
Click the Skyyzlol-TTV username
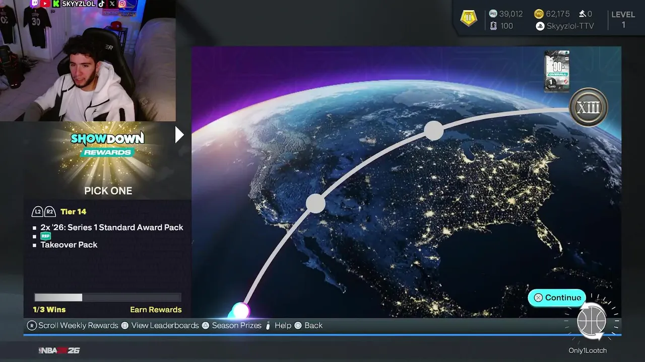point(570,26)
